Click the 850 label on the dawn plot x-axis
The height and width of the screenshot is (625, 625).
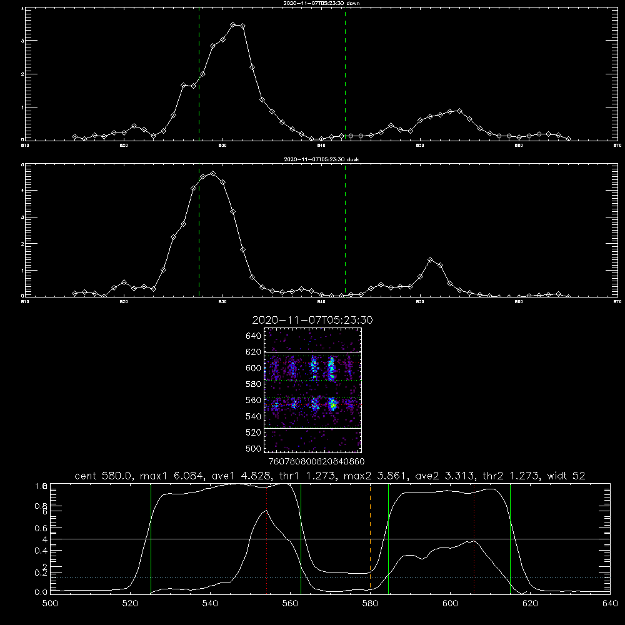[420, 146]
